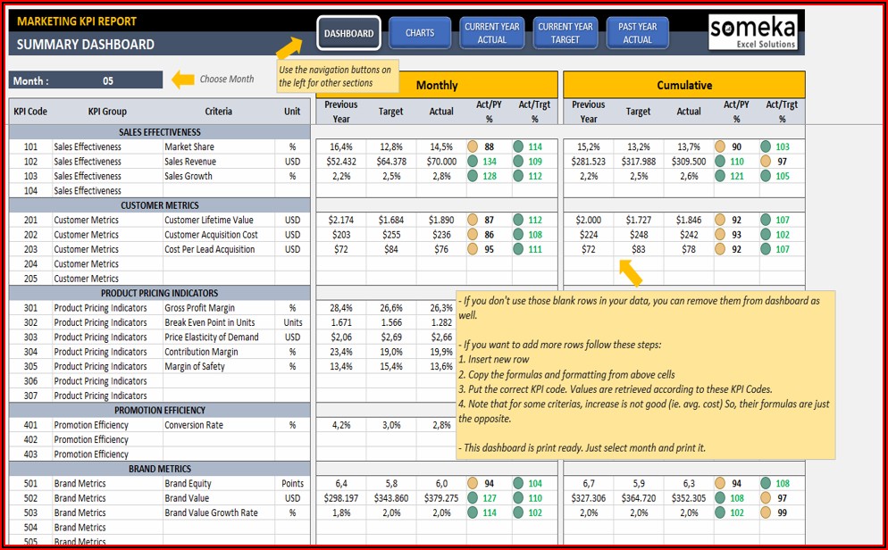This screenshot has height=550, width=888.
Task: Open the Charts section
Action: (x=420, y=33)
